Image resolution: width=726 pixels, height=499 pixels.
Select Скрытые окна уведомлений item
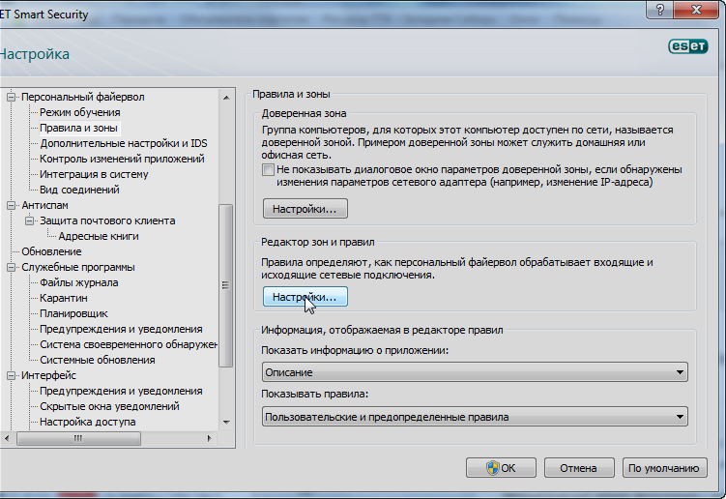click(x=109, y=406)
